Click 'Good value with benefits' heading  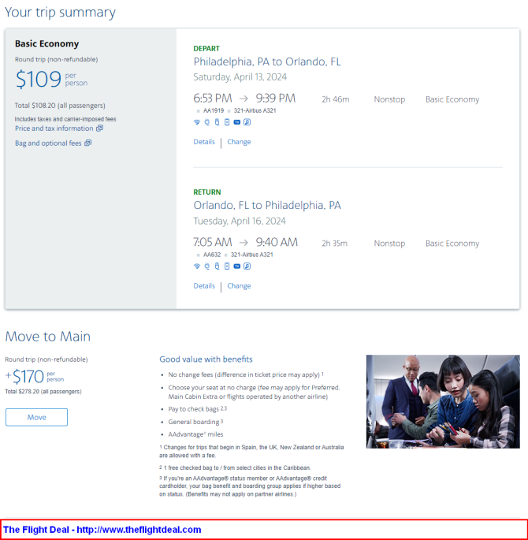tap(206, 359)
